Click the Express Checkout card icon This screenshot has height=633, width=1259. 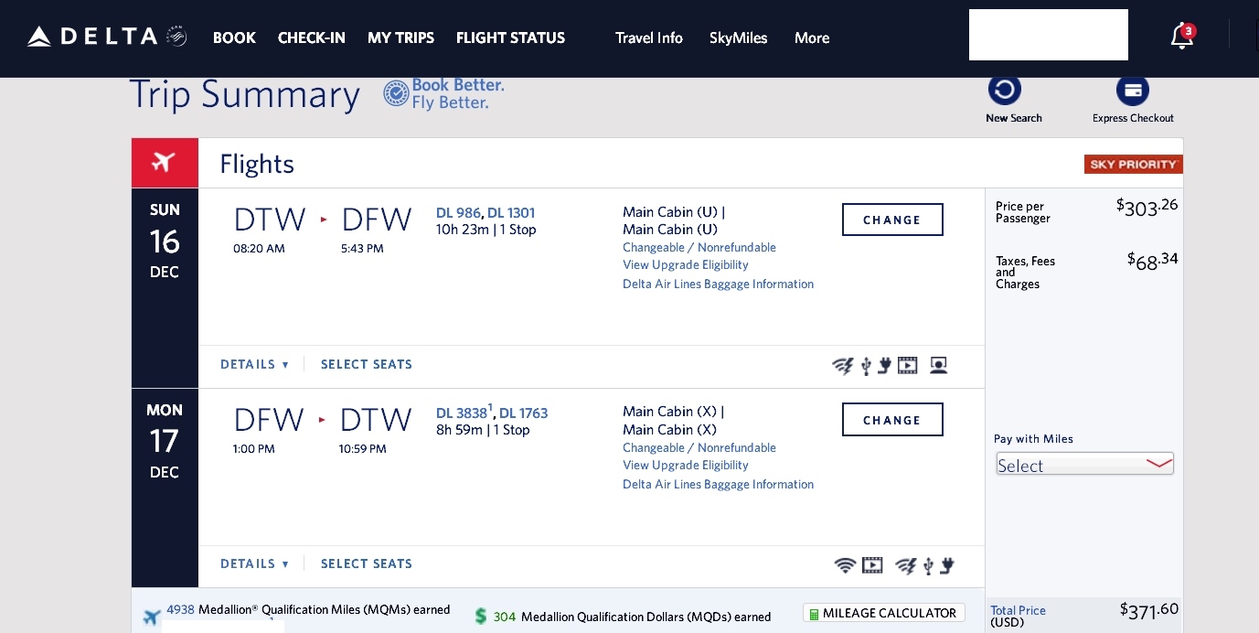(x=1133, y=91)
